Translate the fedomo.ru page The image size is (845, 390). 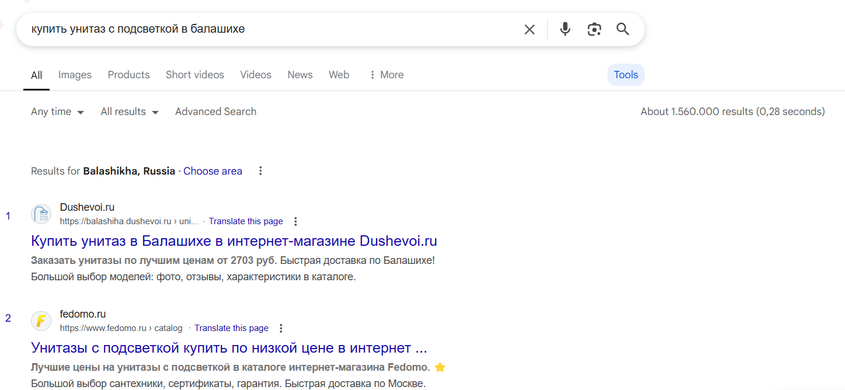tap(231, 328)
